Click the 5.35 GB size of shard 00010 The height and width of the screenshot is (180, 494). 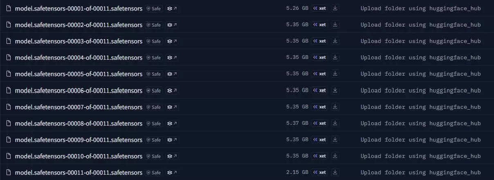[x=297, y=156]
